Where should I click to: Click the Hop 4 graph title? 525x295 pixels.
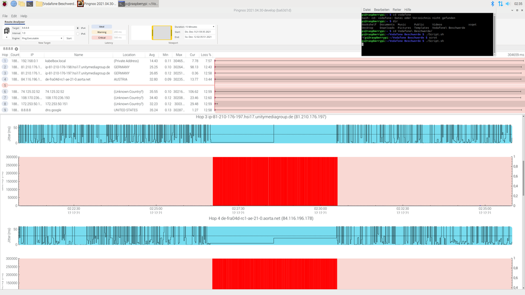click(261, 218)
